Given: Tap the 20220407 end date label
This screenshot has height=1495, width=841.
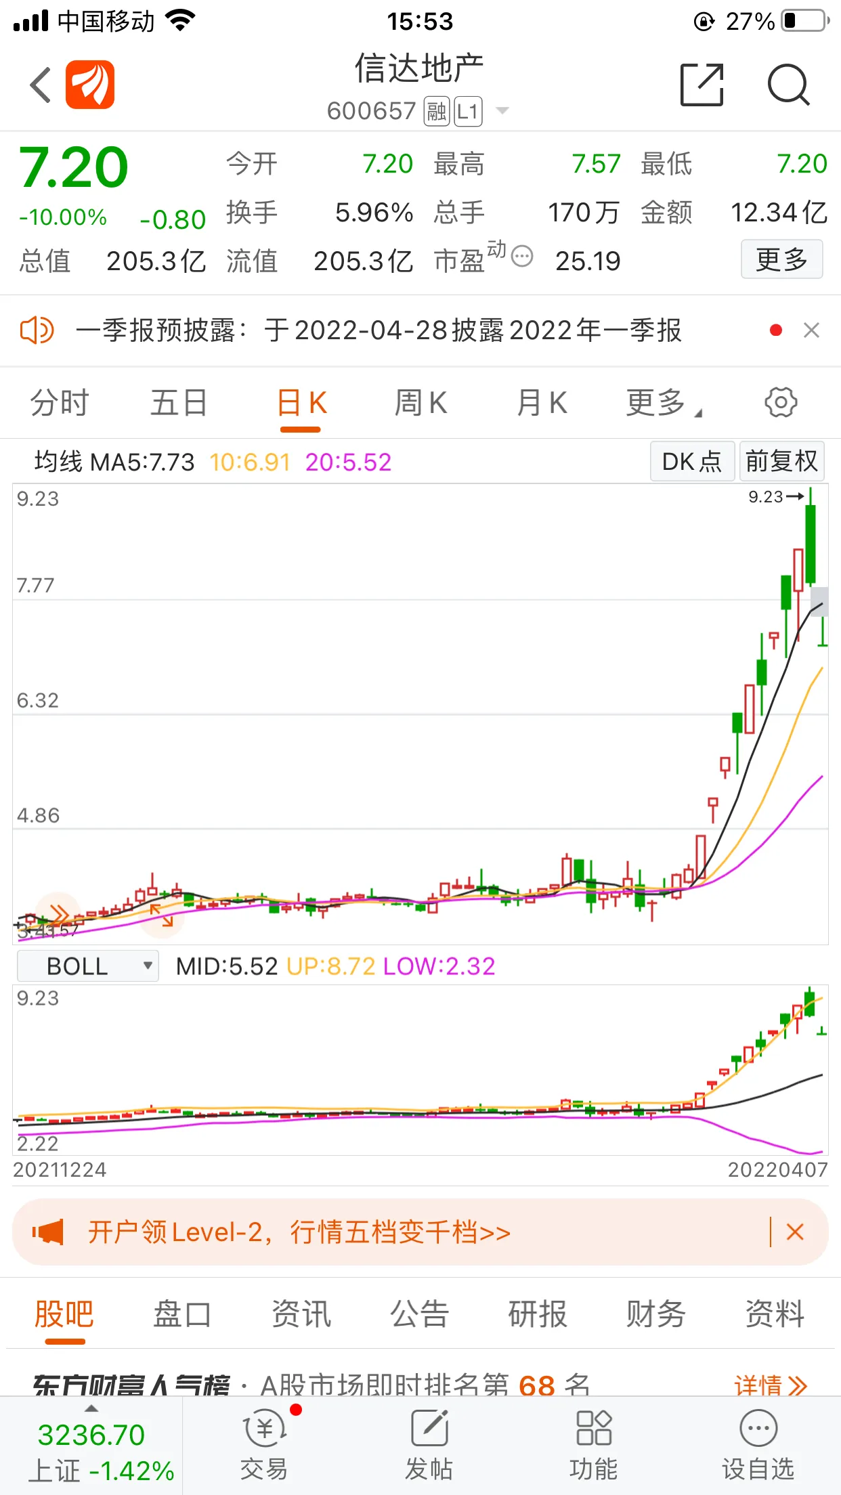Looking at the screenshot, I should point(777,1170).
